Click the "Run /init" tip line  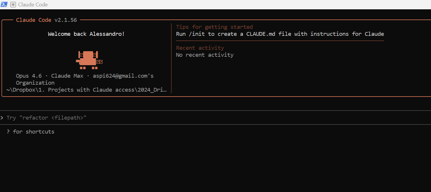click(x=280, y=34)
